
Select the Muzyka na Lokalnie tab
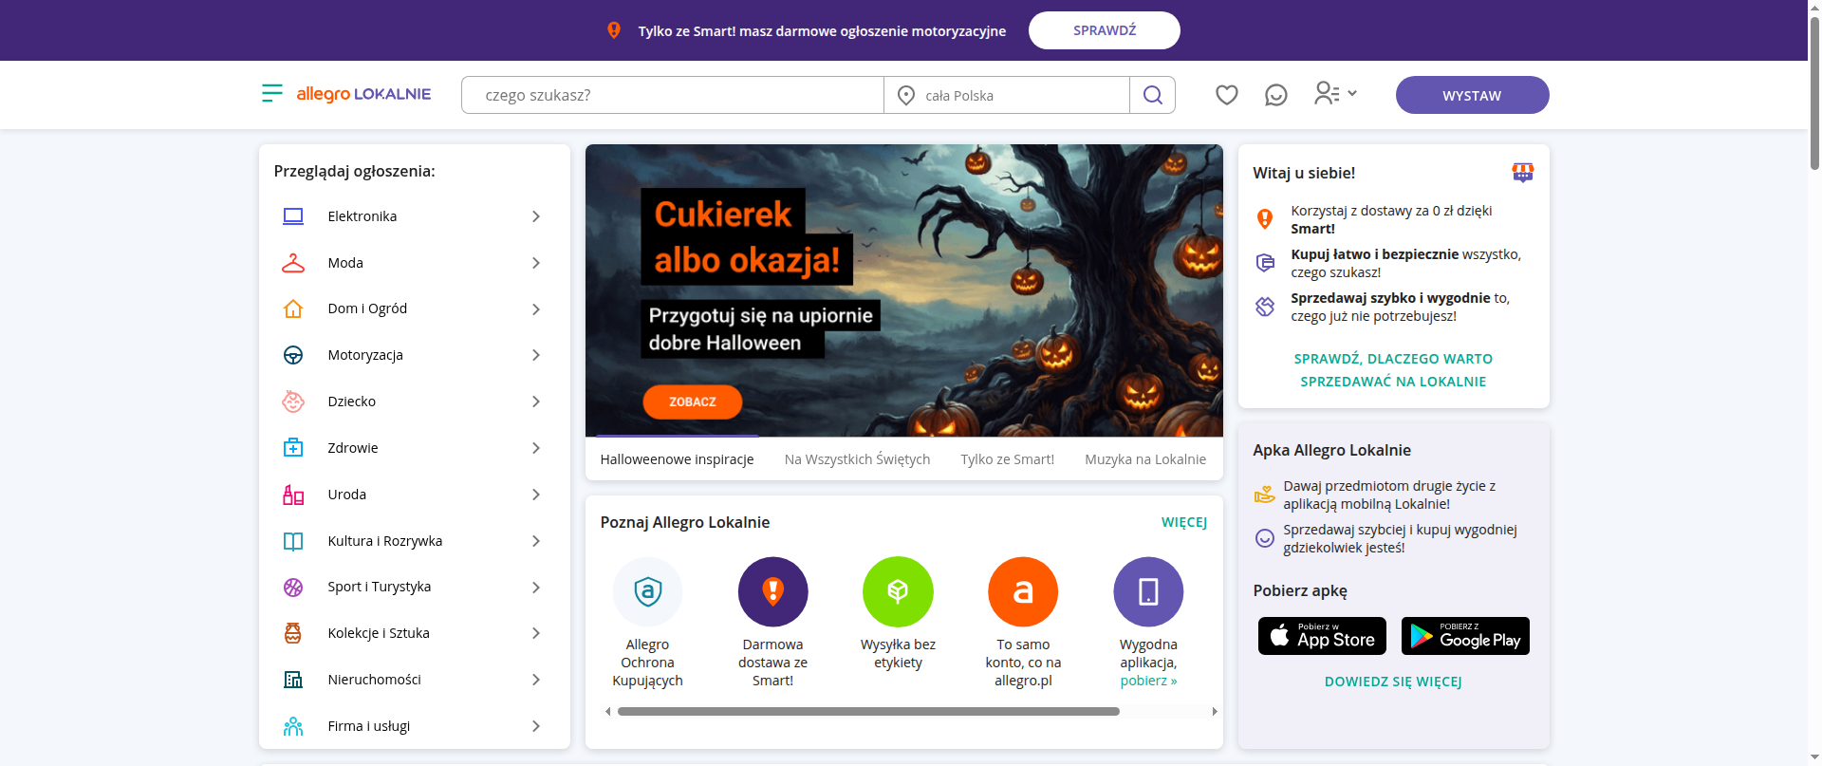pos(1145,459)
